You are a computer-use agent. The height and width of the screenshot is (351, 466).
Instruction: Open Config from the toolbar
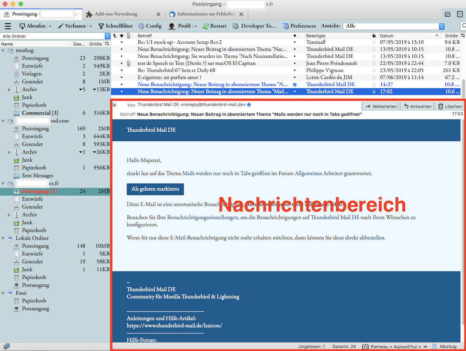coord(150,26)
